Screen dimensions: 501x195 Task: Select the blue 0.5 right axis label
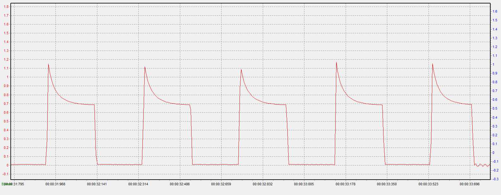tap(495, 108)
